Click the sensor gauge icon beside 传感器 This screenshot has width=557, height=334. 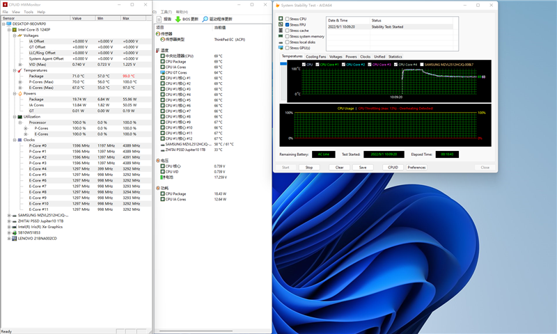158,33
